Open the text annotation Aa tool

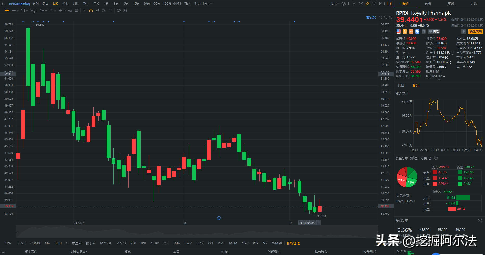click(70, 11)
